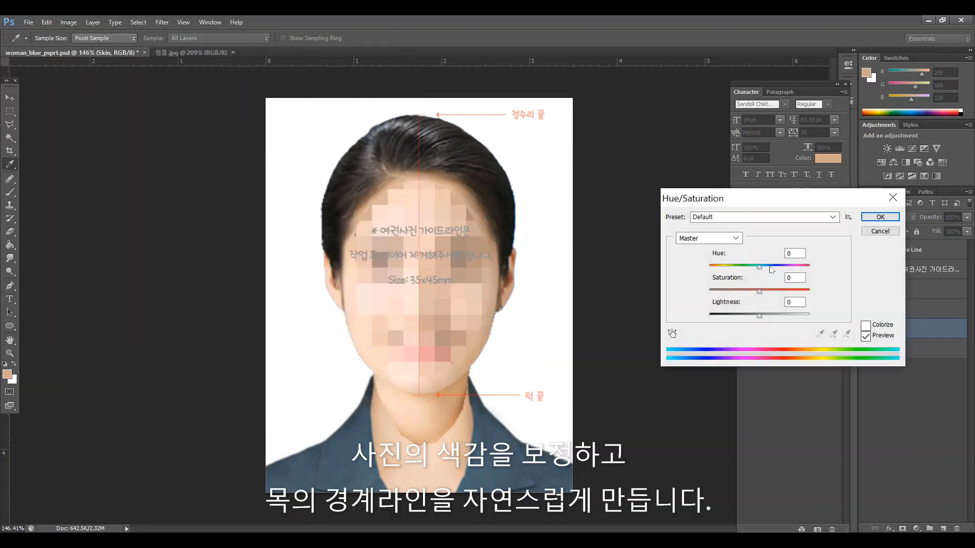Viewport: 975px width, 548px height.
Task: Enable the Colorize checkbox
Action: [866, 325]
